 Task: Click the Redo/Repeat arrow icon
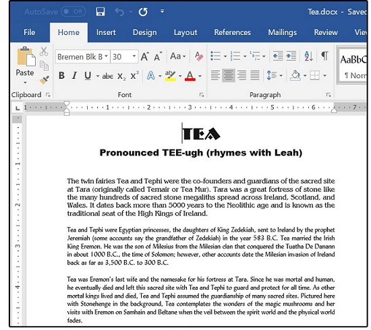point(143,11)
